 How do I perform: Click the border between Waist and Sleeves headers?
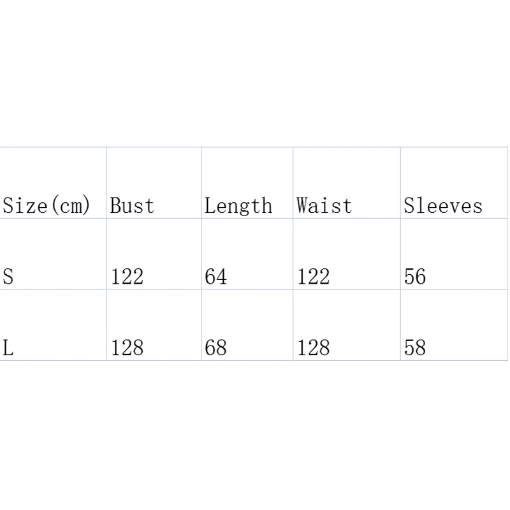click(400, 184)
